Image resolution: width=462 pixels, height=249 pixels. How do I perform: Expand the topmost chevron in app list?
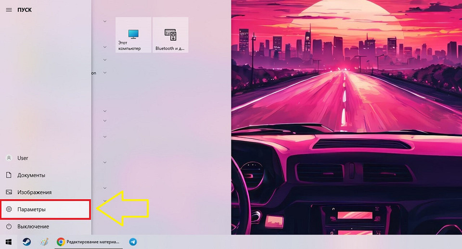pos(105,21)
